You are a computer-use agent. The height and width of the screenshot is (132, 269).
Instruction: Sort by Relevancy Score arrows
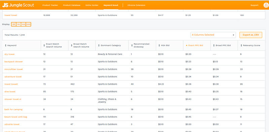click(x=241, y=46)
